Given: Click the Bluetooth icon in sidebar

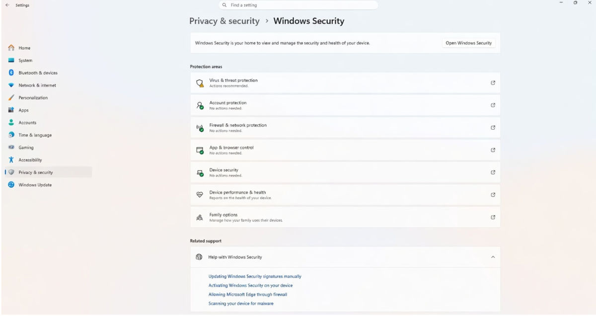Looking at the screenshot, I should pos(11,73).
